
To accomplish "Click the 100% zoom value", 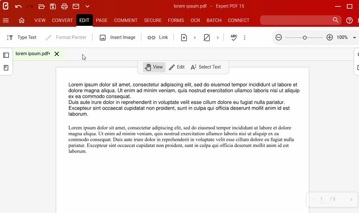I will [342, 37].
